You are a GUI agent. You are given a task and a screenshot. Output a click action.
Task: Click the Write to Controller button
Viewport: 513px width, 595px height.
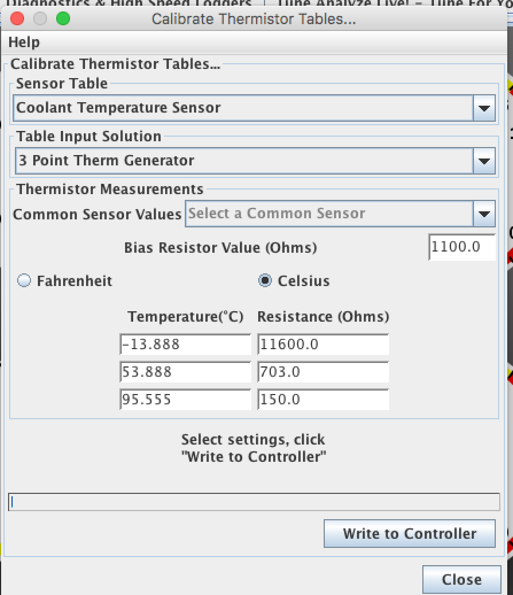pyautogui.click(x=409, y=534)
